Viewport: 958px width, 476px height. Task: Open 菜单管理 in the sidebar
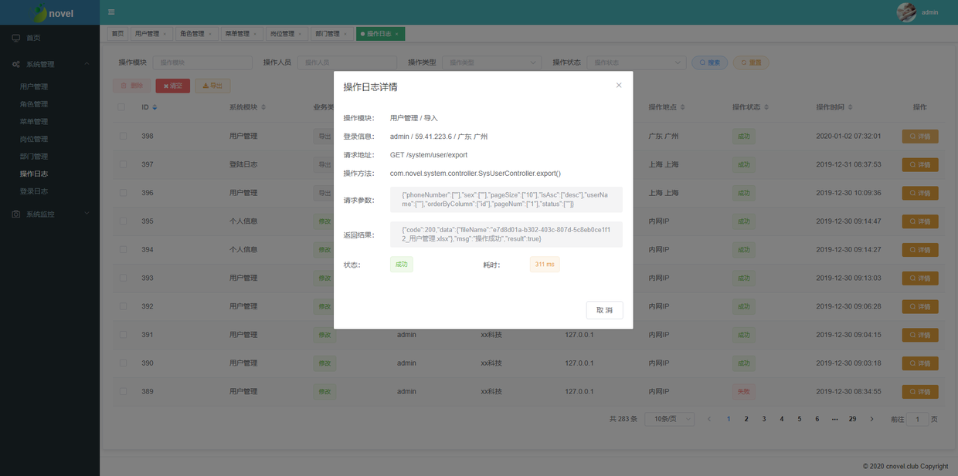34,121
